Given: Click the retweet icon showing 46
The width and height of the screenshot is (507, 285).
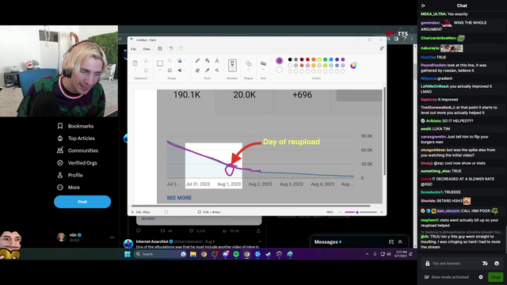Looking at the screenshot, I should (x=162, y=230).
